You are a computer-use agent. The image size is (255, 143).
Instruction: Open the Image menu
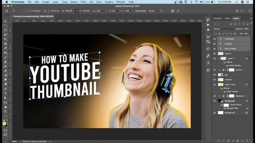[x=45, y=2]
